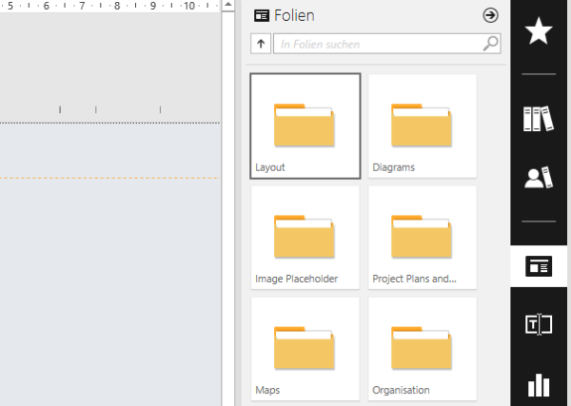Open the Maps folder

point(305,348)
